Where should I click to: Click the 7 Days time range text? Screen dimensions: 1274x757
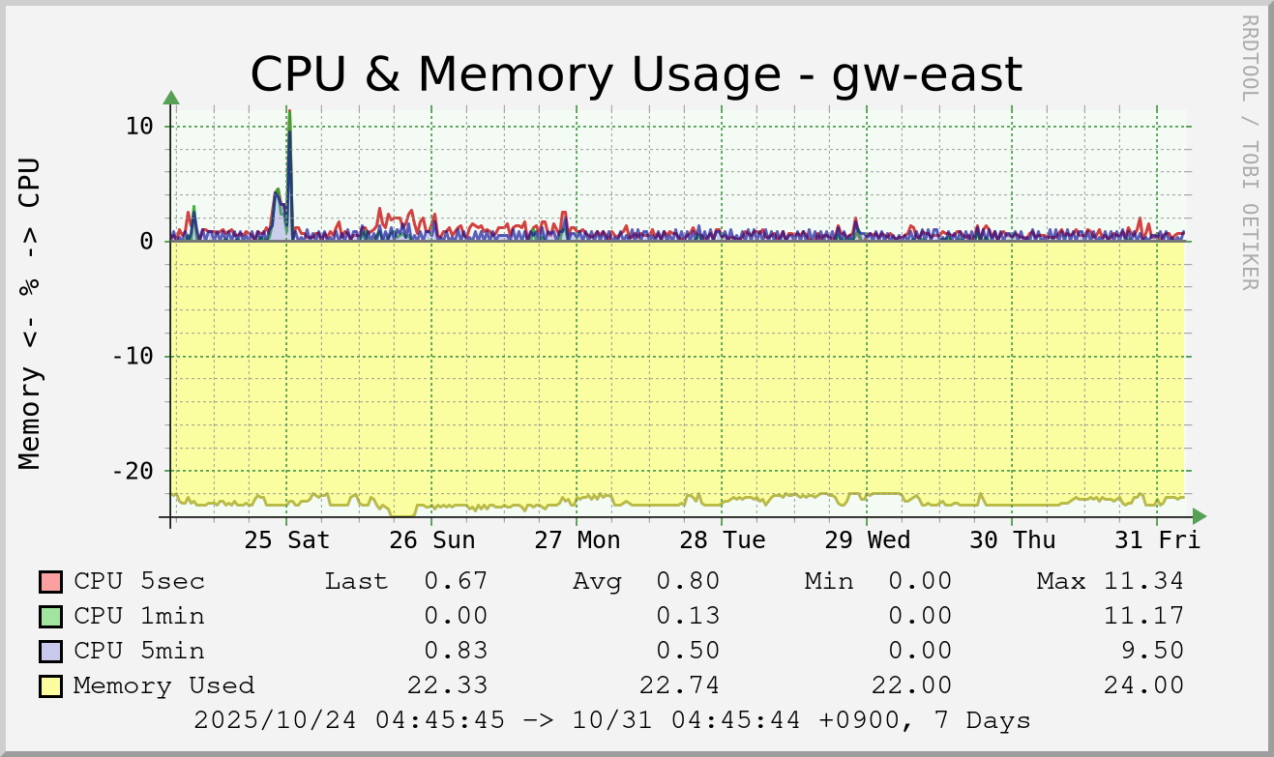coord(982,720)
